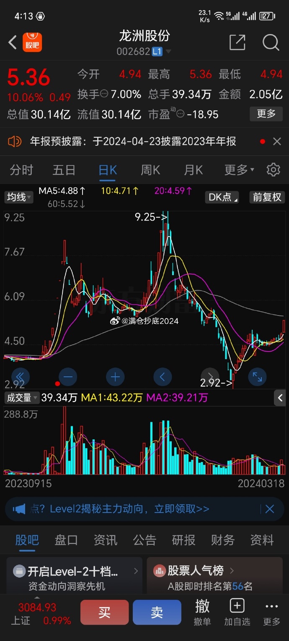Open the 股吧 section tab
The width and height of the screenshot is (289, 641).
point(27,540)
